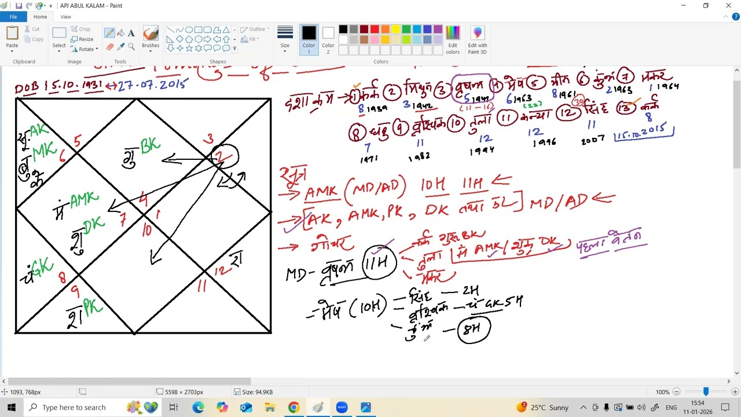Click the Paste clipboard icon
The width and height of the screenshot is (741, 417).
click(12, 34)
